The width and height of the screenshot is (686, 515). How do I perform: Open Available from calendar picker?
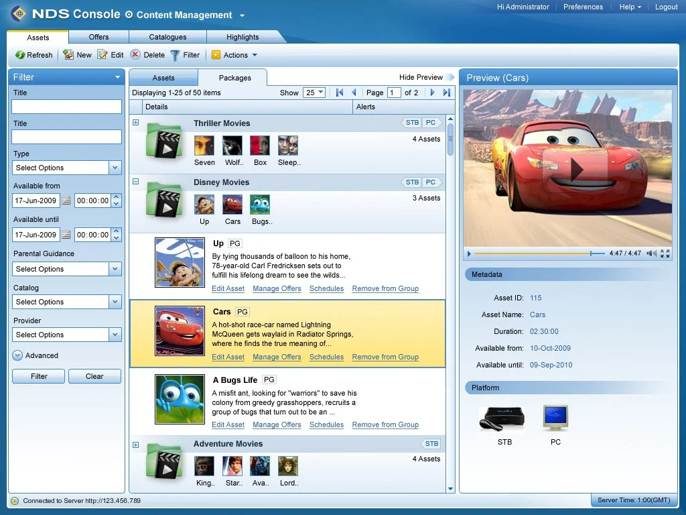point(66,201)
